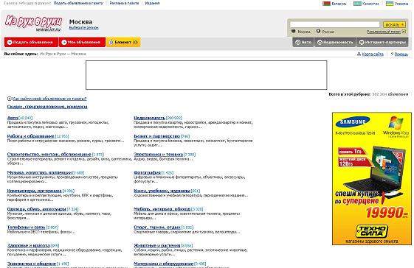Expand 'Как найти своё объявление' plus toggle
The width and height of the screenshot is (414, 268).
10,99
